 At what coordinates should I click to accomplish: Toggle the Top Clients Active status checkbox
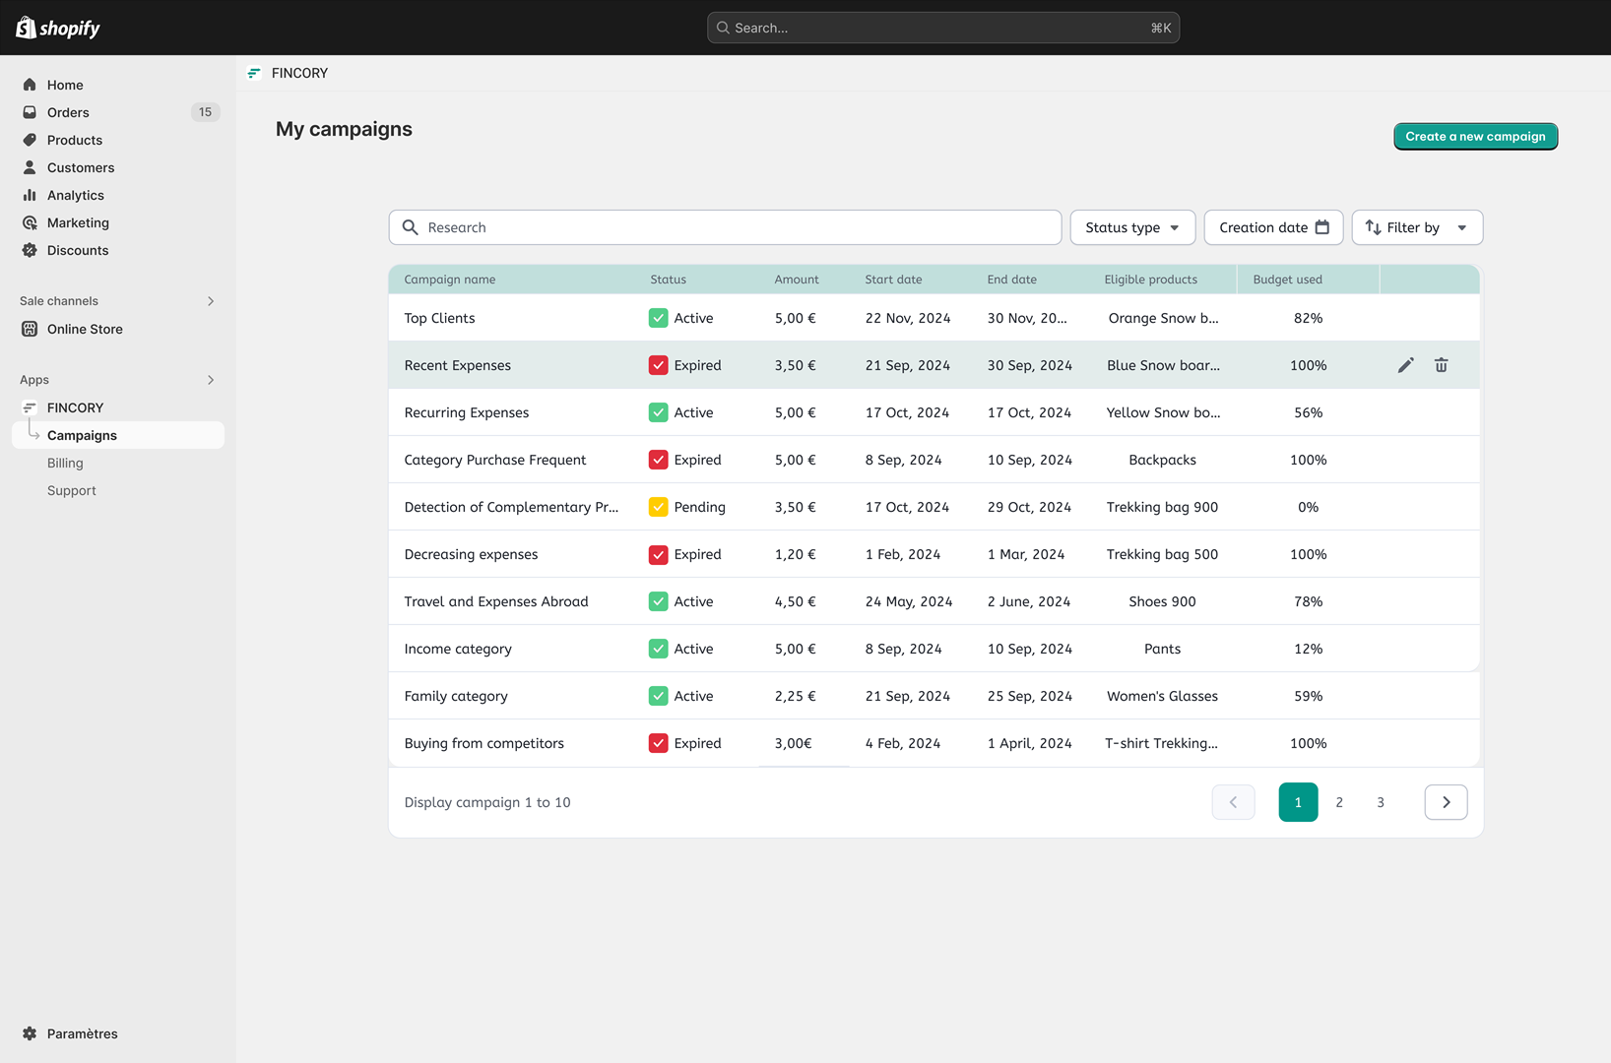(x=659, y=318)
